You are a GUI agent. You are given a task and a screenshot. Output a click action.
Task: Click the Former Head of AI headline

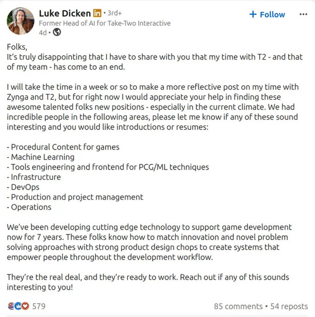click(x=105, y=23)
